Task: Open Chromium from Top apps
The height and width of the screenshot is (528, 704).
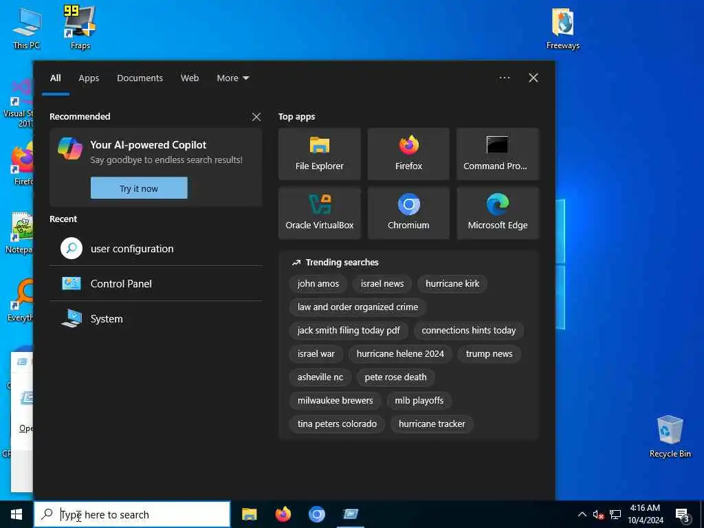Action: click(x=408, y=213)
